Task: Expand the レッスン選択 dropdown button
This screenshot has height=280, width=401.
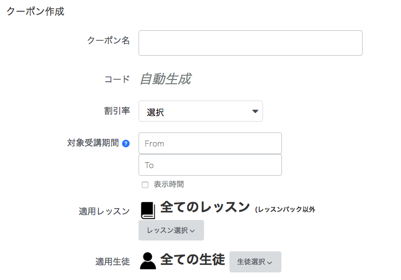Action: (172, 230)
